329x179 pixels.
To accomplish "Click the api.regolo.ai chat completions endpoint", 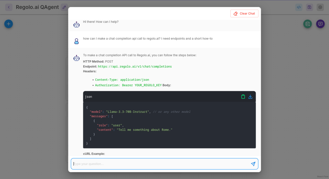I will coord(135,67).
